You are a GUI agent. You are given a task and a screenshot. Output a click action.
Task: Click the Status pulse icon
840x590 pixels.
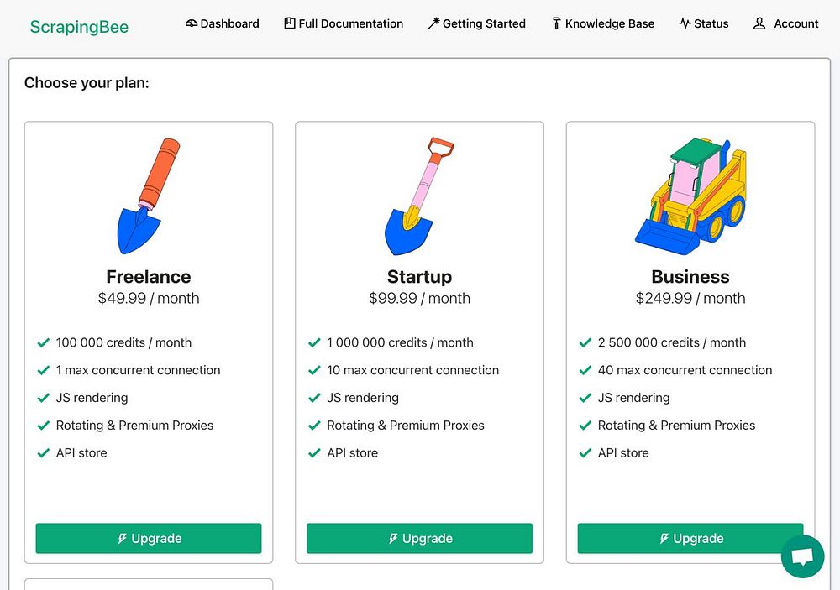[685, 23]
